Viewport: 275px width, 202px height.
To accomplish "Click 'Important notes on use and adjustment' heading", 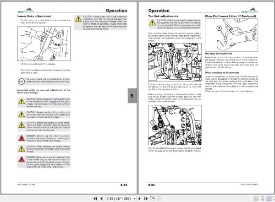I will pyautogui.click(x=44, y=91).
